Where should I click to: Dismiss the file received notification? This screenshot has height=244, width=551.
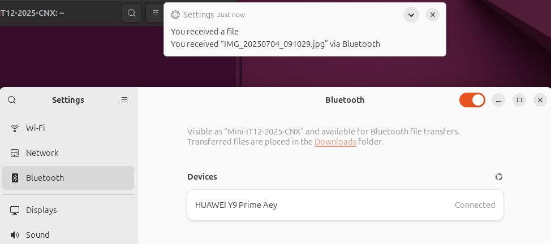433,15
